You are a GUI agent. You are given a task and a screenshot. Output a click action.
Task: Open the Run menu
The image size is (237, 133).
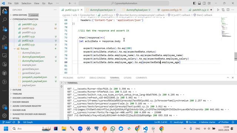(50, 3)
